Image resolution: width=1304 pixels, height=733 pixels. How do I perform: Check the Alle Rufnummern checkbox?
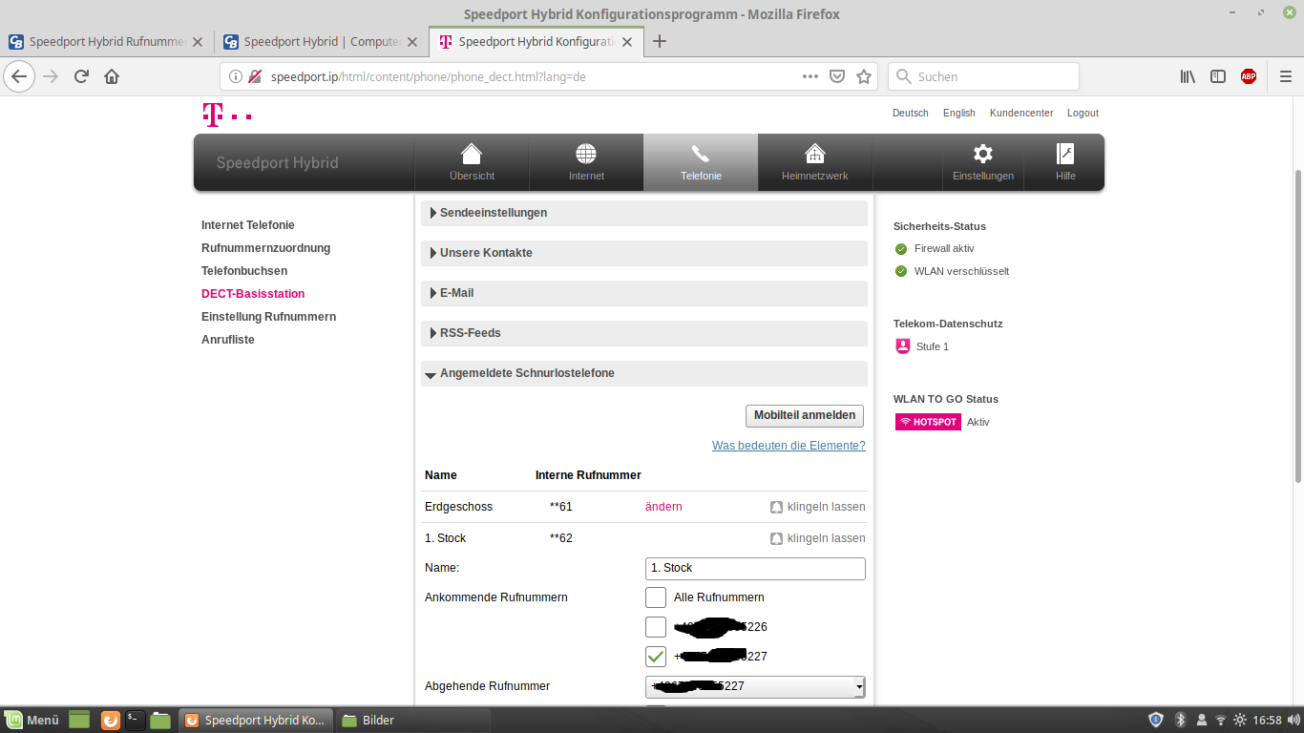coord(656,597)
